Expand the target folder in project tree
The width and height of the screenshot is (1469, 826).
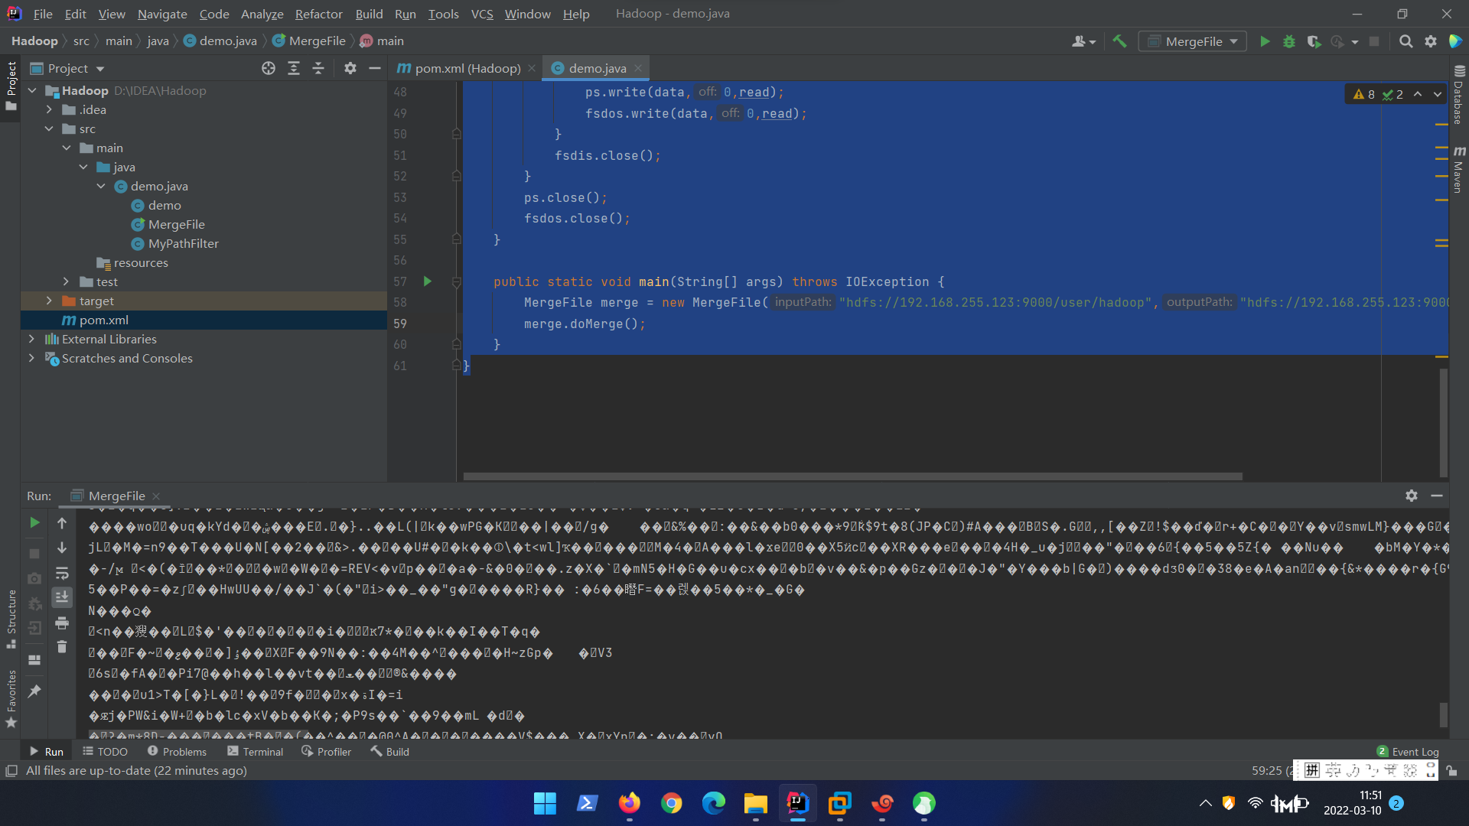[x=49, y=301]
